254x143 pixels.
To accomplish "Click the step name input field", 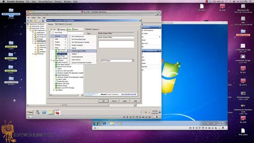I will [116, 37].
